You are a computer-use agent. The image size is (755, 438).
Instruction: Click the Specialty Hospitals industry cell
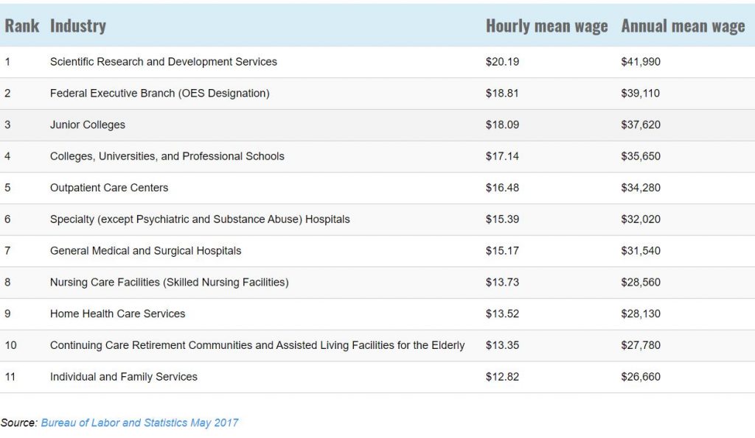coord(200,219)
